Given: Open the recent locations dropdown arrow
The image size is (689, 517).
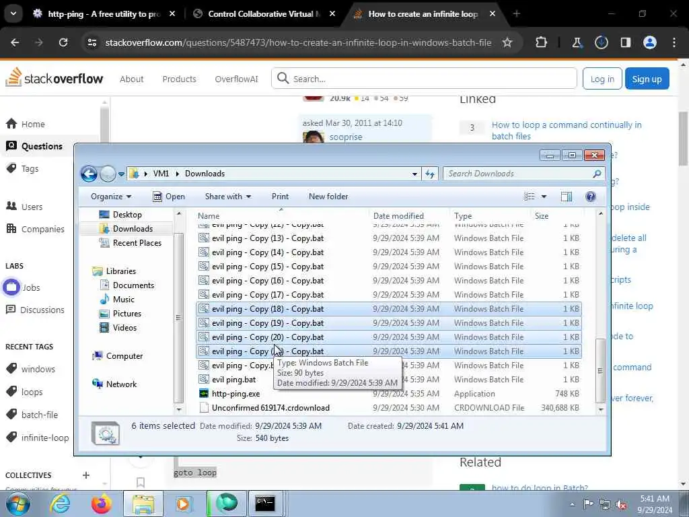Looking at the screenshot, I should coord(121,174).
